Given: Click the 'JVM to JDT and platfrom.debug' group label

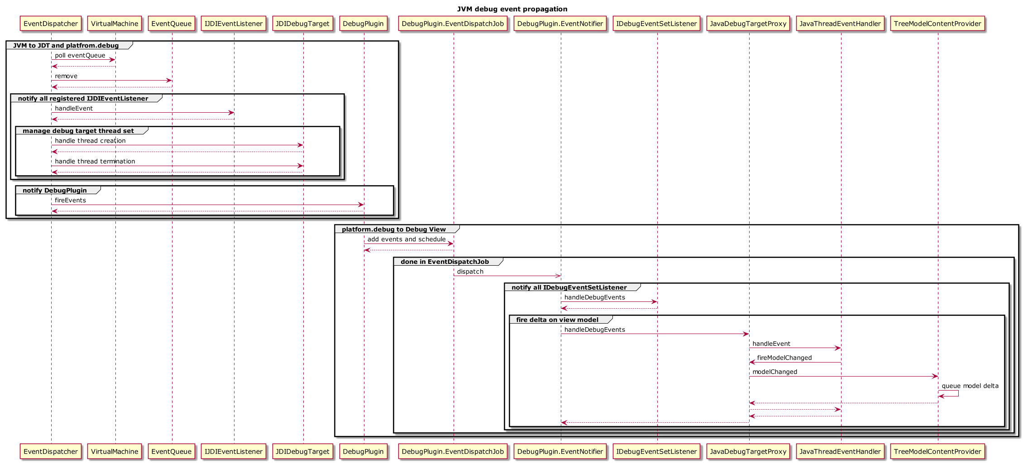Looking at the screenshot, I should 66,45.
